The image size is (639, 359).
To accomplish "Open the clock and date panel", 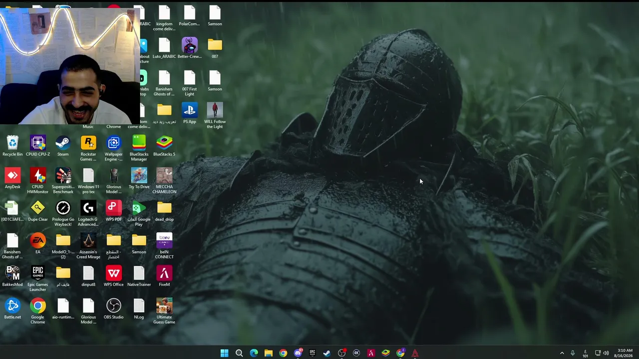I will pos(625,353).
